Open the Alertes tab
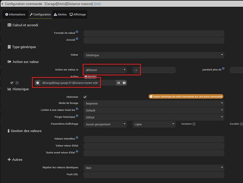 point(60,14)
